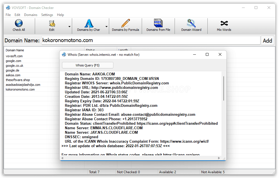Click the Whois Query (F5) button
This screenshot has width=279, height=178.
coord(88,65)
